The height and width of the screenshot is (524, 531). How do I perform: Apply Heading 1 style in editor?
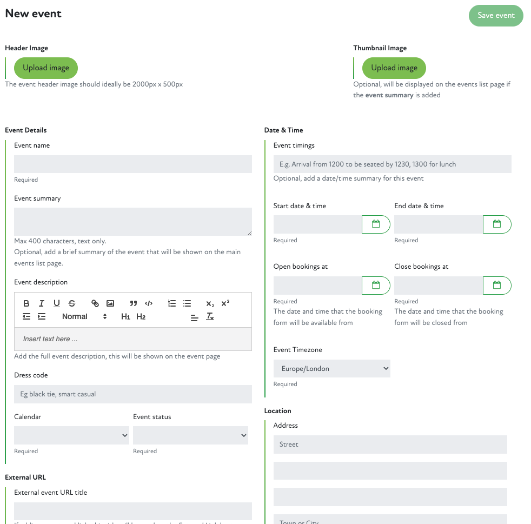coord(125,317)
